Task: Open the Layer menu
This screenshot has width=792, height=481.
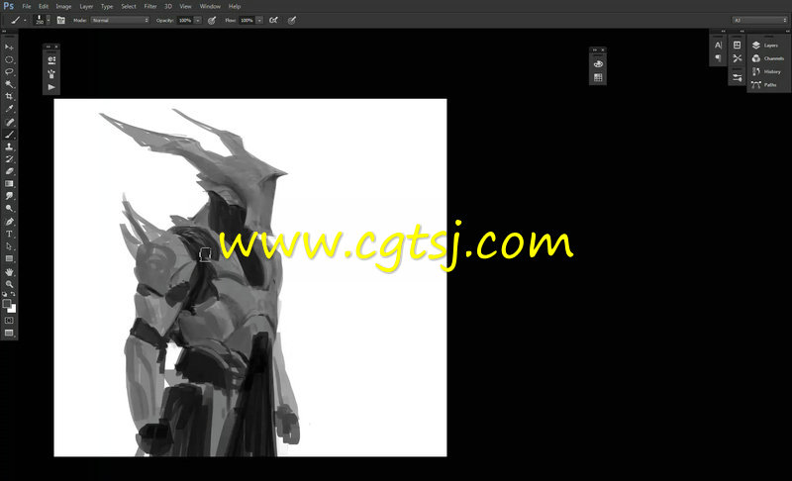Action: tap(86, 6)
